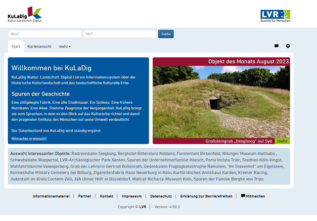Open Kontakt footer link
The width and height of the screenshot is (317, 221).
coord(106,196)
